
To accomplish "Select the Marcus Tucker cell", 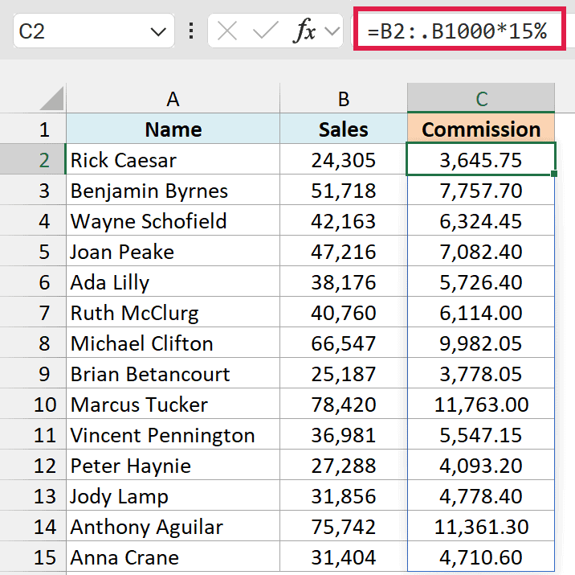I will tap(173, 404).
